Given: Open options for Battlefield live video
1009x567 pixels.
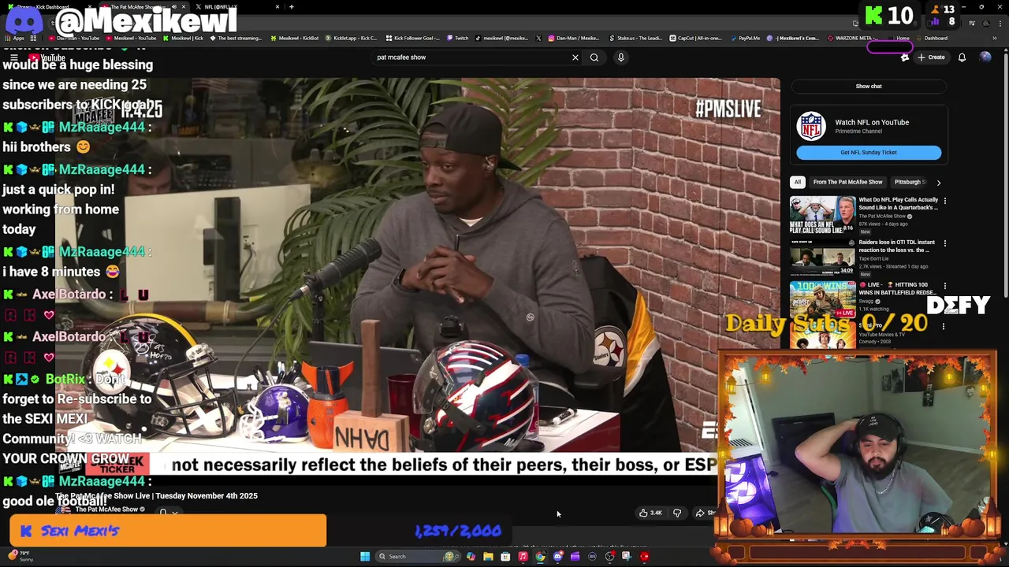Looking at the screenshot, I should [944, 286].
